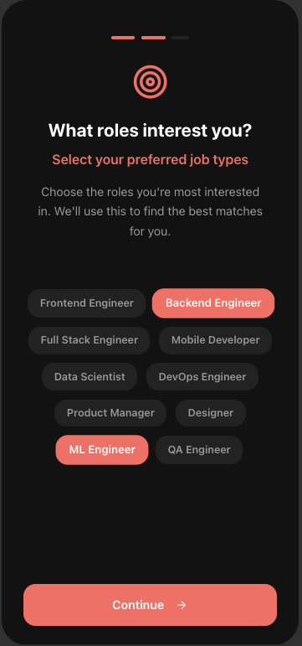Click the 'Continue' text label
Screen dimensions: 302x646
pos(138,605)
